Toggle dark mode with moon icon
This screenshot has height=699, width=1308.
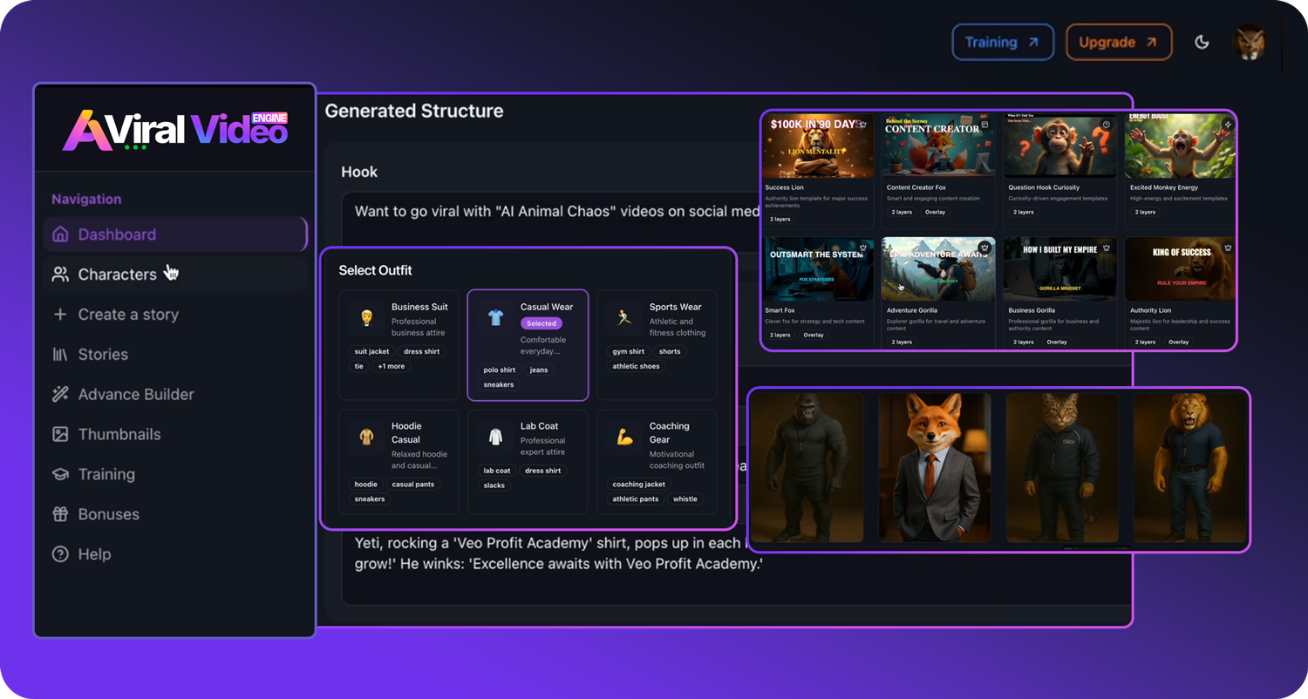[x=1202, y=42]
